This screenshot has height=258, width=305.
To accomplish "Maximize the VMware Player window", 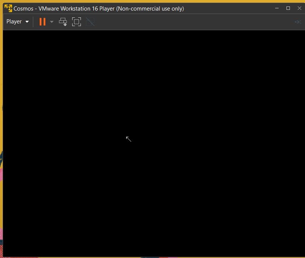I will [x=288, y=8].
